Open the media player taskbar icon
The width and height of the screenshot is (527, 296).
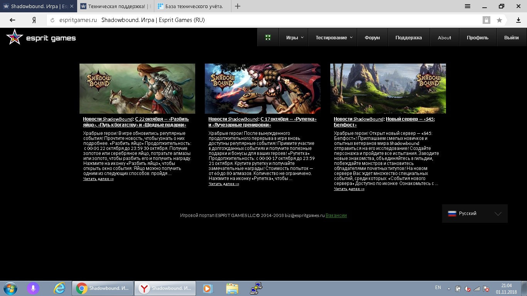pyautogui.click(x=208, y=288)
